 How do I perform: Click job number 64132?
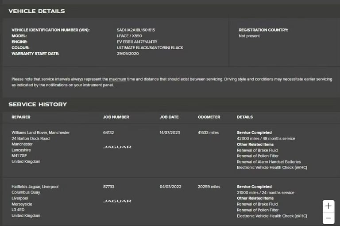pos(108,132)
